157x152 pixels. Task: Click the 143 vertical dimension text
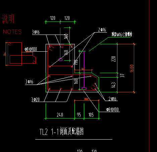click(x=113, y=85)
